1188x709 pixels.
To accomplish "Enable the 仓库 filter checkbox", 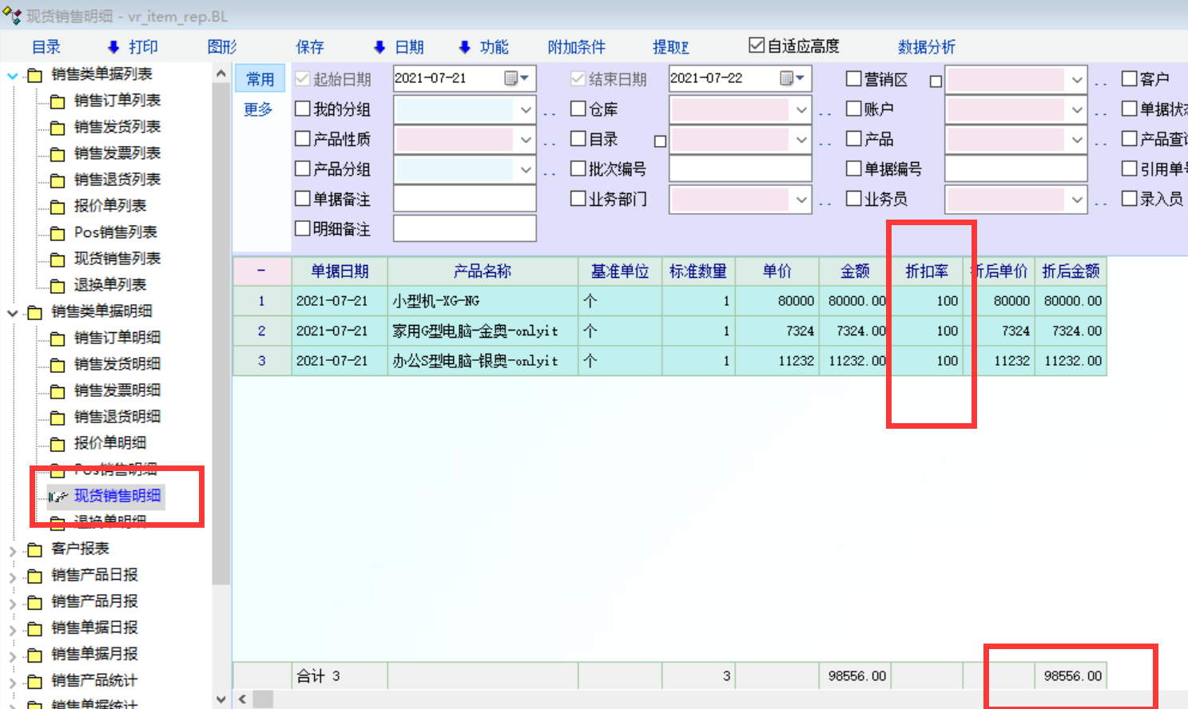I will 578,109.
